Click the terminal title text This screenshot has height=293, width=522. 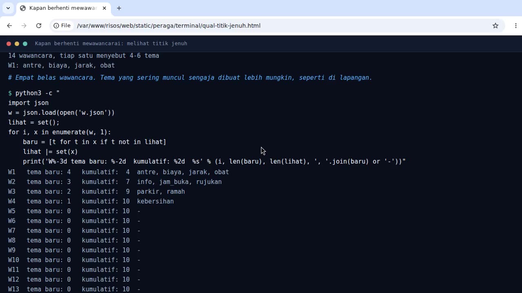coord(111,44)
